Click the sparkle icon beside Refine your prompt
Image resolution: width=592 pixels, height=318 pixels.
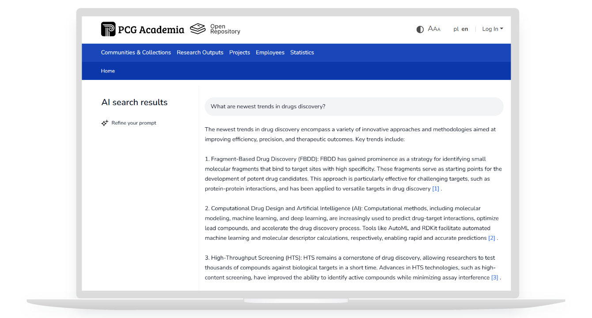[x=105, y=123]
